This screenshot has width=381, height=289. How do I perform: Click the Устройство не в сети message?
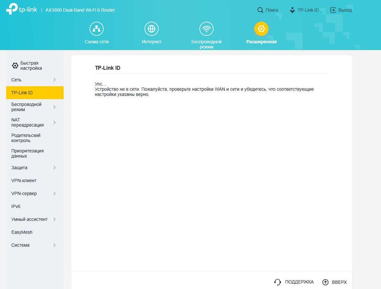coord(204,92)
